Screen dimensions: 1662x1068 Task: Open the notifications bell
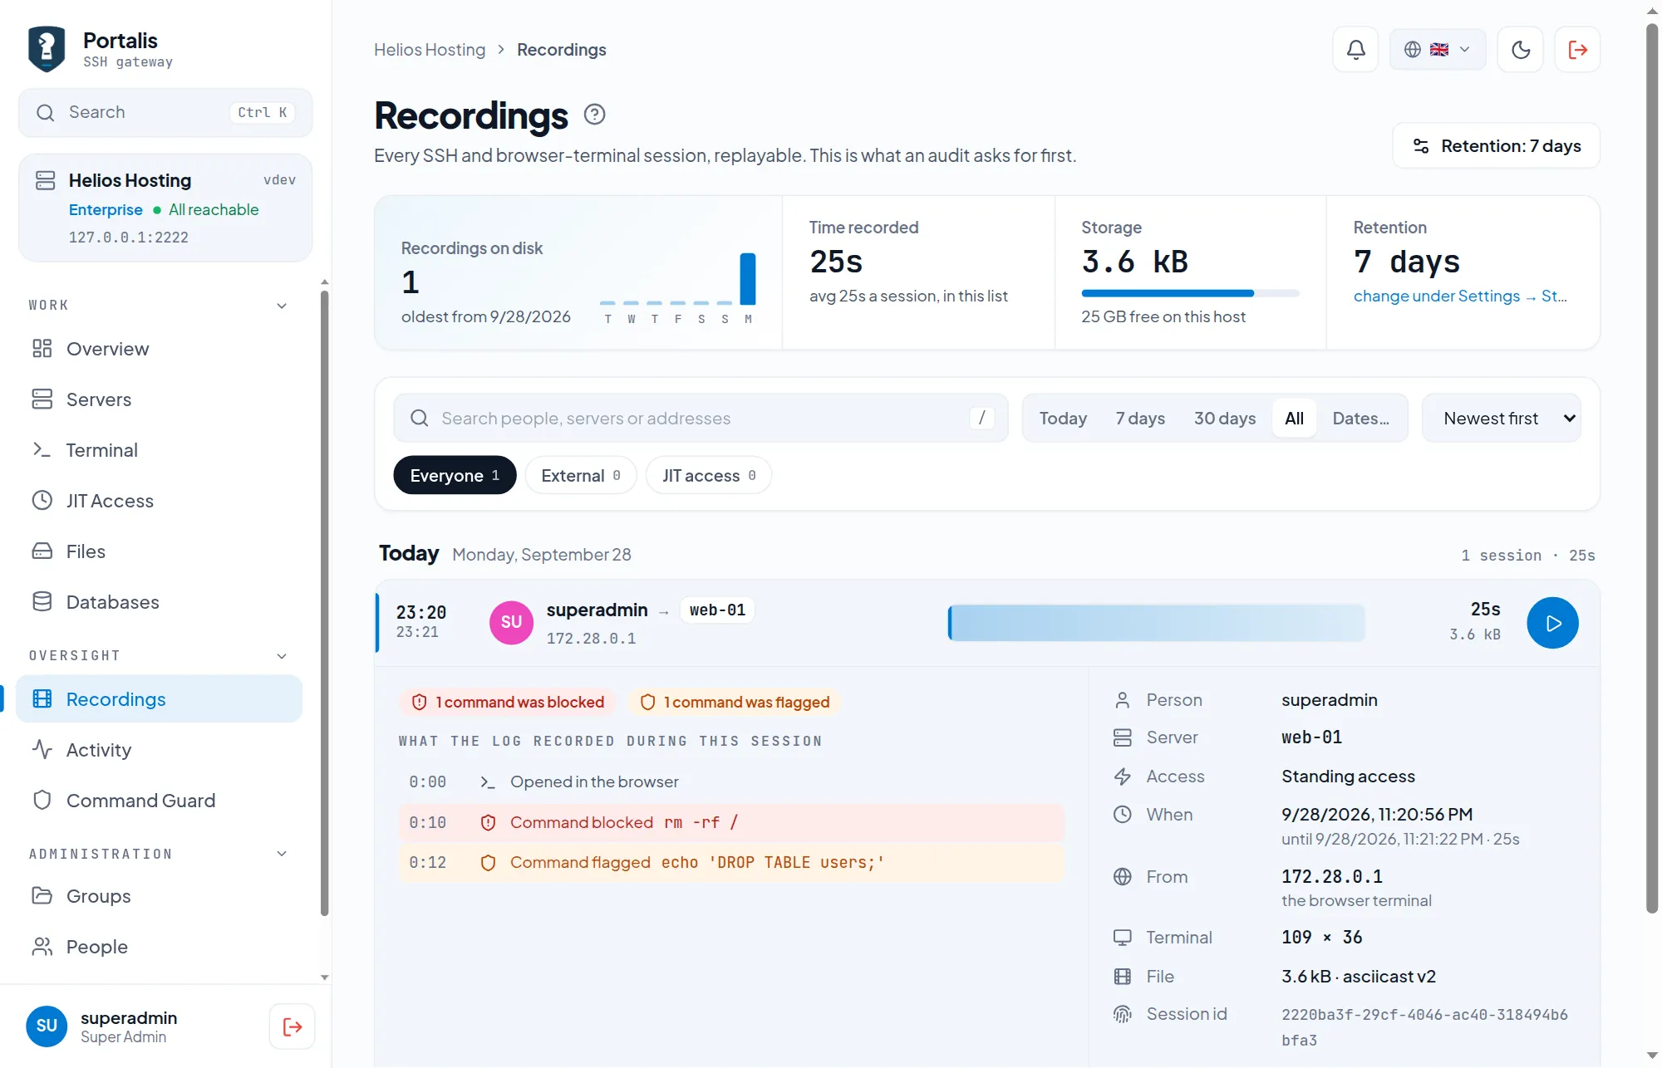[x=1355, y=50]
